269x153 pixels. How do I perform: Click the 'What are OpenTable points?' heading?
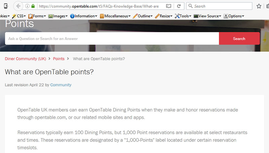click(x=49, y=72)
